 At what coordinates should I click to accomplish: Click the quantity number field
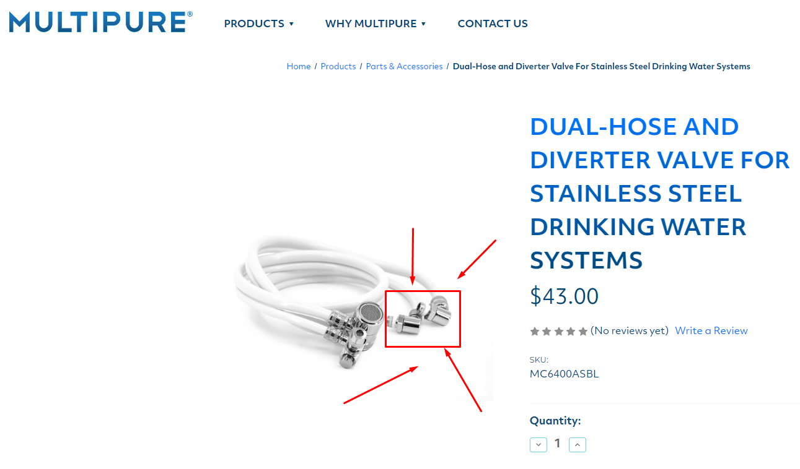click(558, 444)
